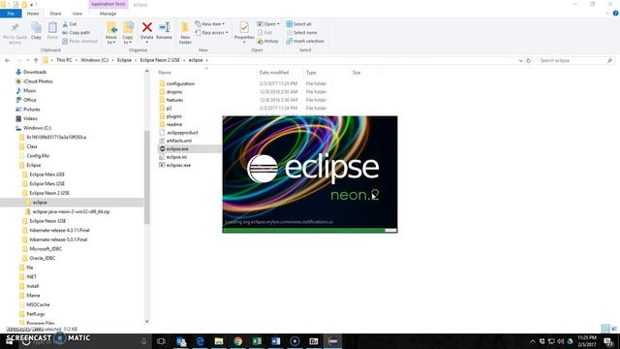Go to This PC in breadcrumb

pyautogui.click(x=64, y=60)
